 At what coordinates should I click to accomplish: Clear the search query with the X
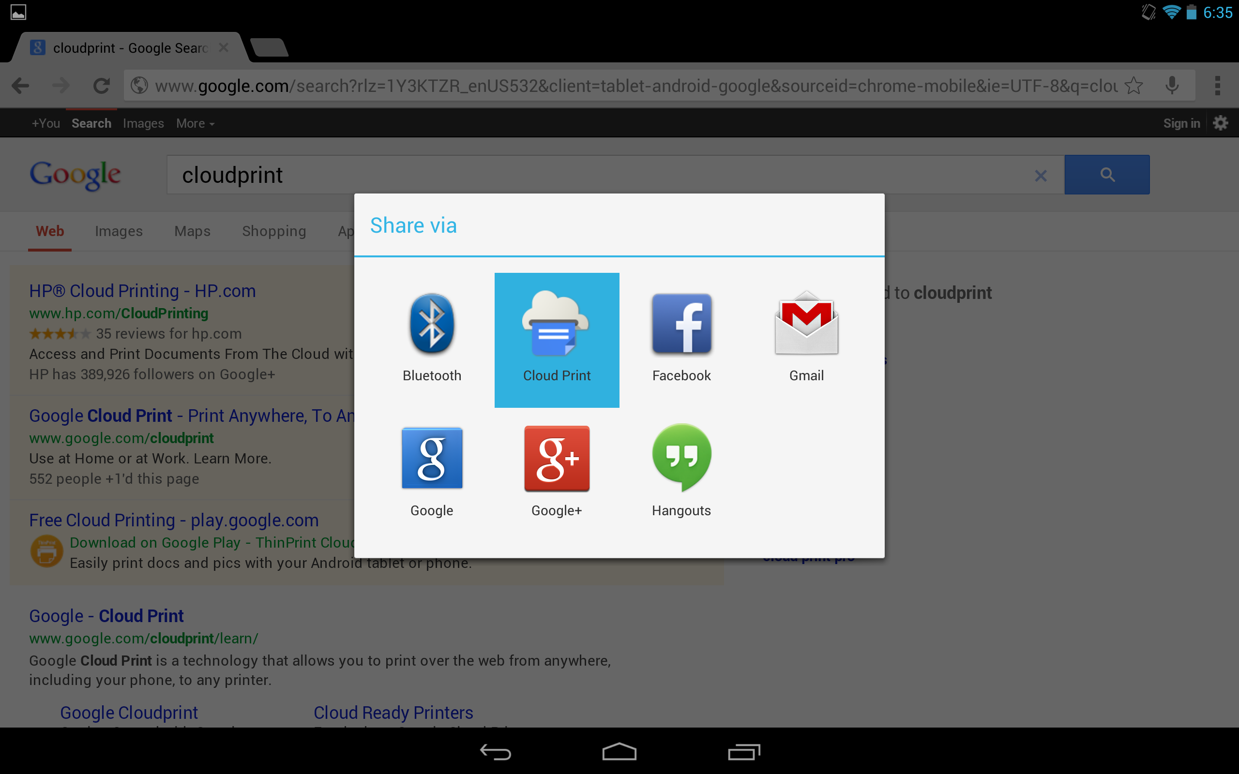point(1041,176)
